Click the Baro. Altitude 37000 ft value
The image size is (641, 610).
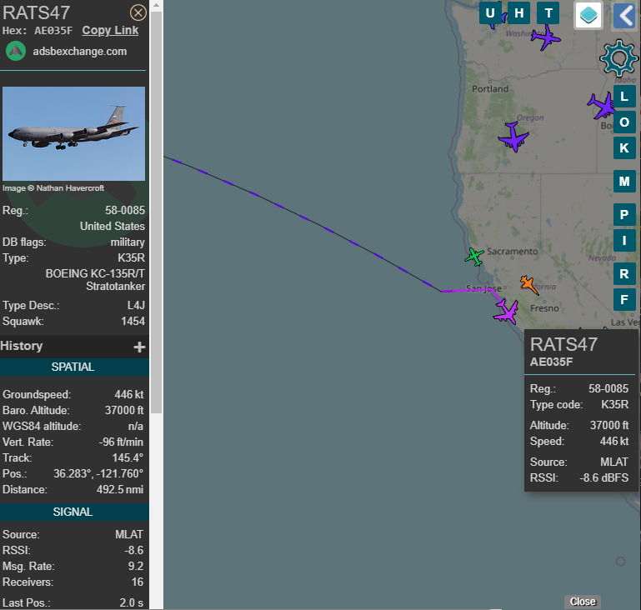pos(124,410)
